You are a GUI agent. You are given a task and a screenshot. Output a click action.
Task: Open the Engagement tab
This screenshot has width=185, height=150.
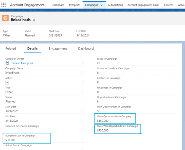click(58, 48)
